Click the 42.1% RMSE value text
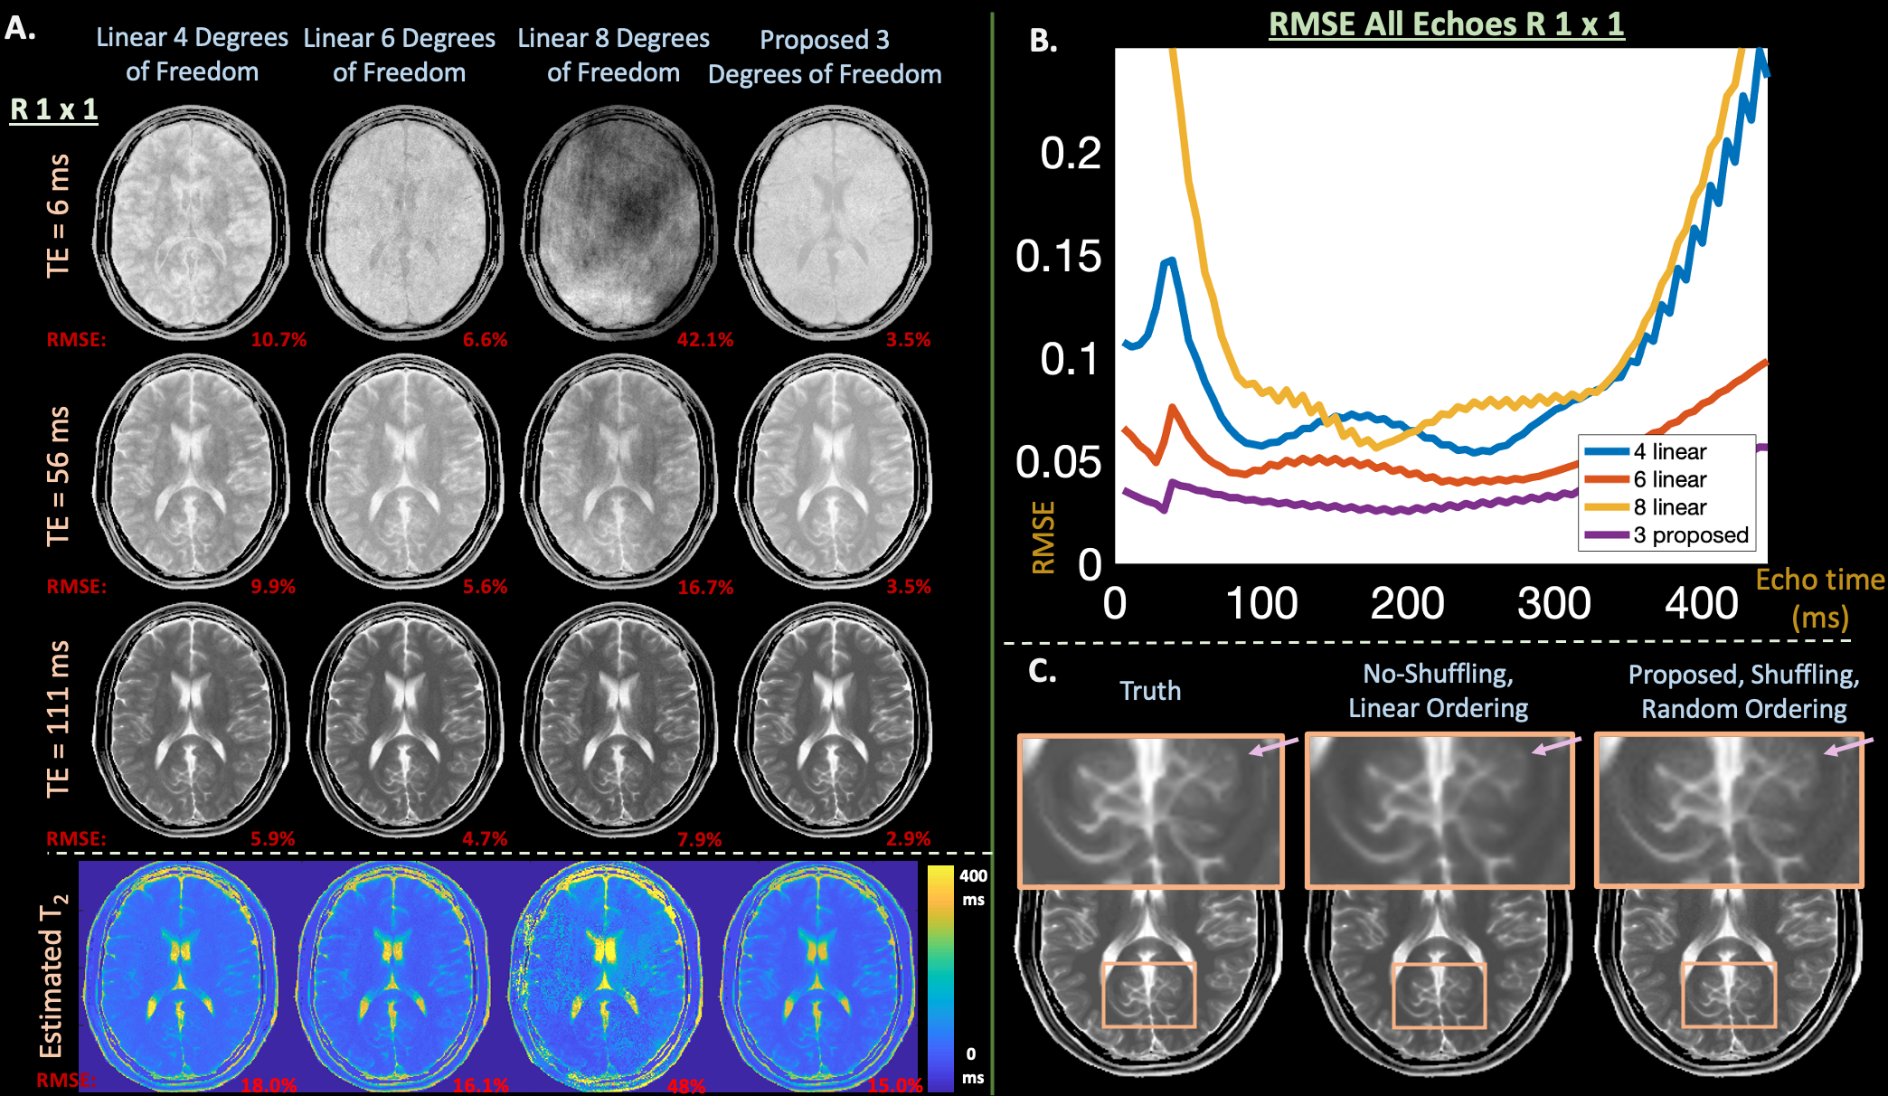 pos(705,340)
